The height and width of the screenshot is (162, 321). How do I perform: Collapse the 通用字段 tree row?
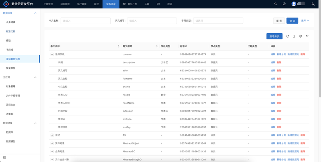(x=52, y=54)
